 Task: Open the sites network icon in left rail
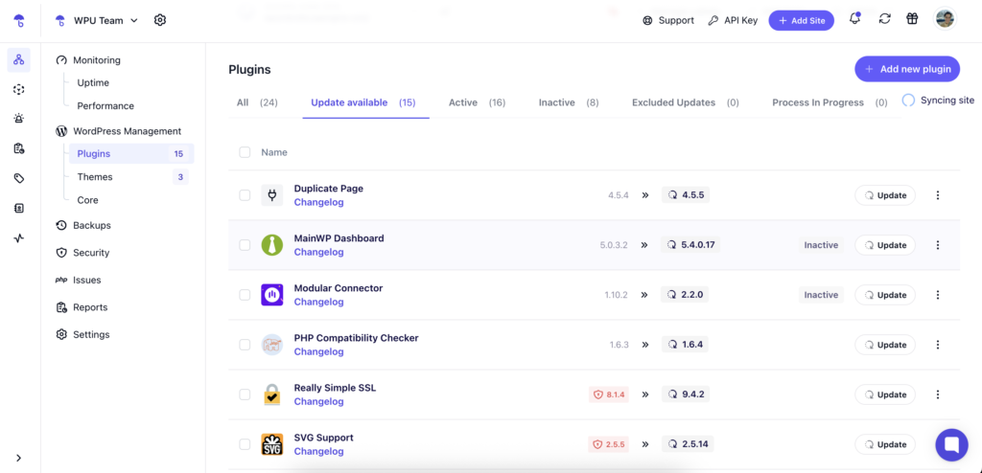pos(19,59)
